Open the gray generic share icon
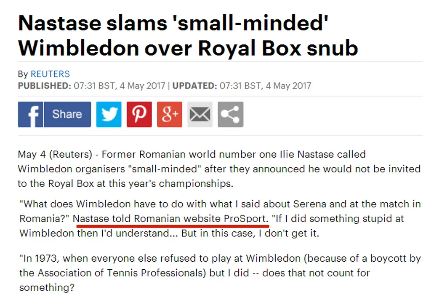442x295 pixels. tap(230, 114)
